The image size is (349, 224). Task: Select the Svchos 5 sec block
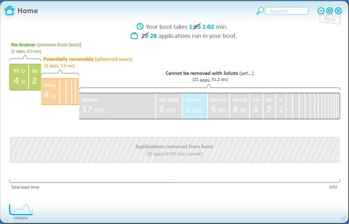click(219, 106)
